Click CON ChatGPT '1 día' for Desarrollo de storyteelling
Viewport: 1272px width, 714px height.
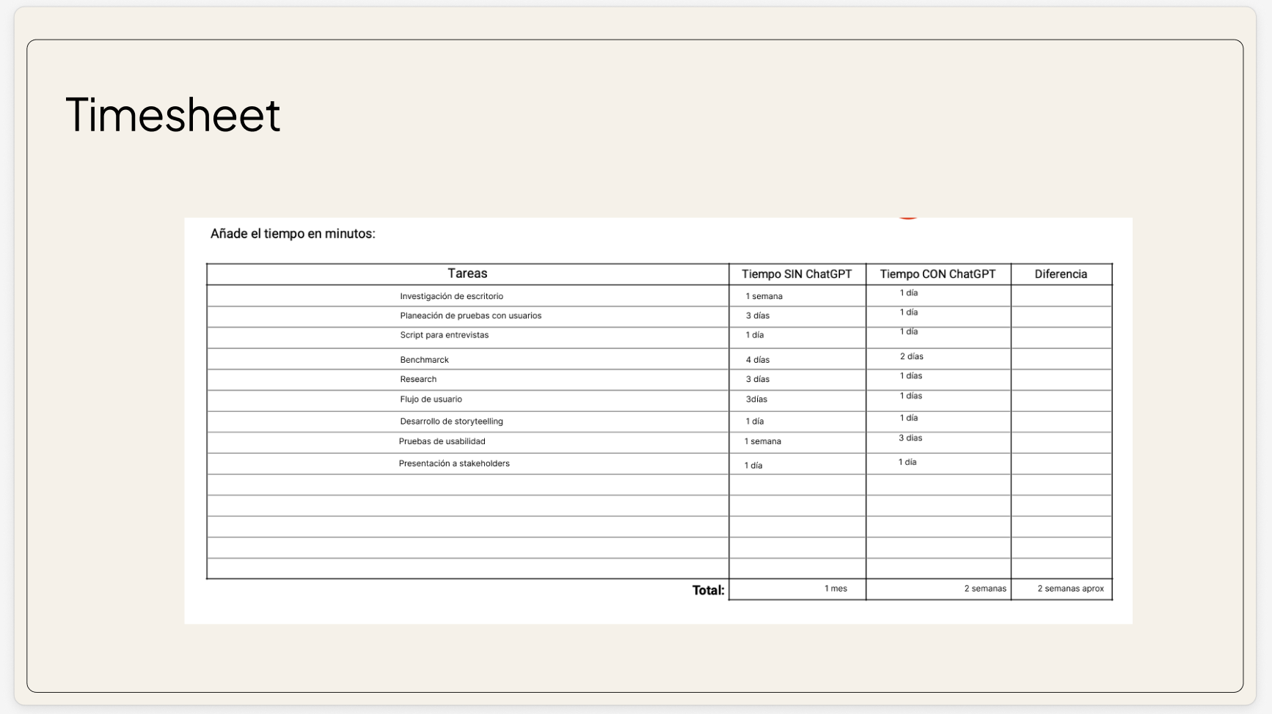coord(909,418)
